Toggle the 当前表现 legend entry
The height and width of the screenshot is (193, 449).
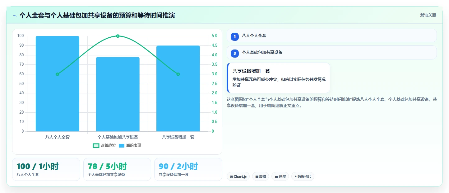[130, 145]
